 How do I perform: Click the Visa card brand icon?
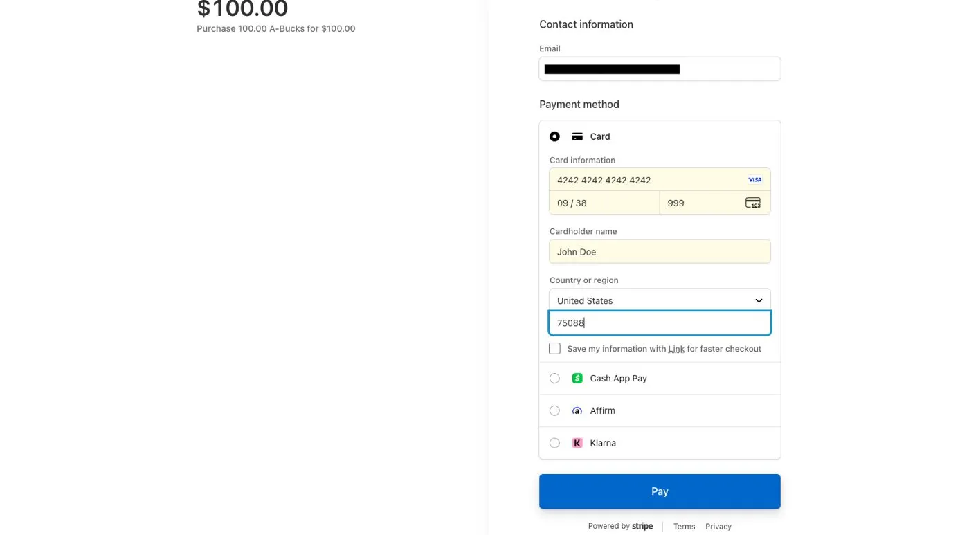[754, 180]
